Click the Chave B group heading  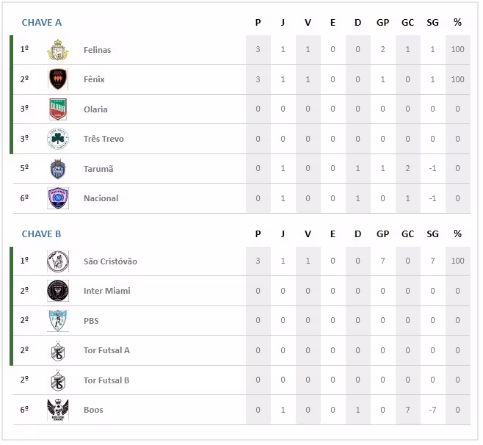coord(42,234)
